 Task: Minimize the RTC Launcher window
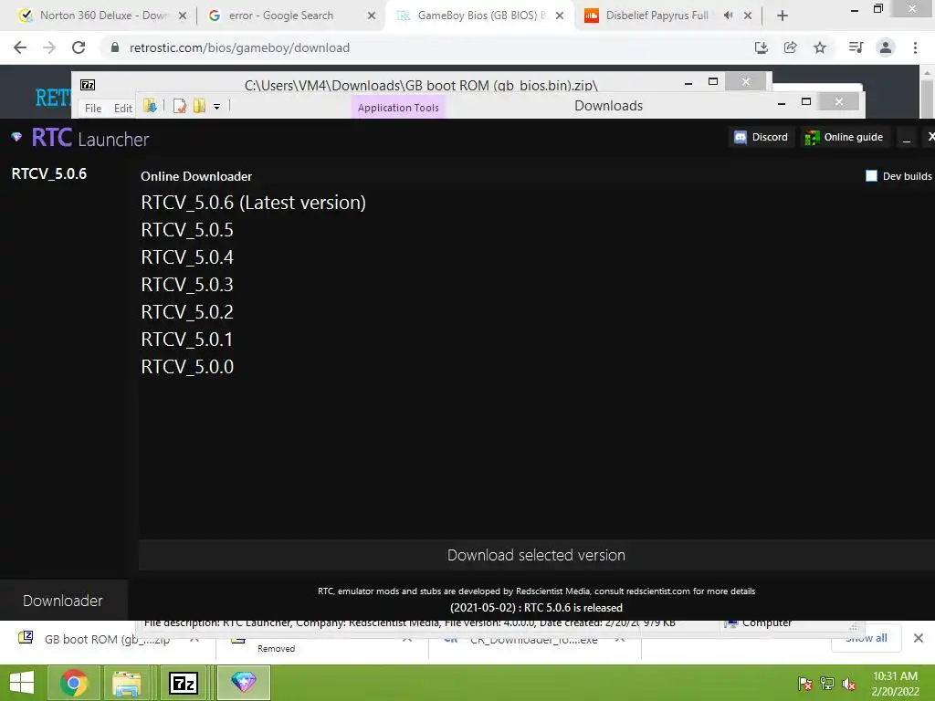point(907,138)
